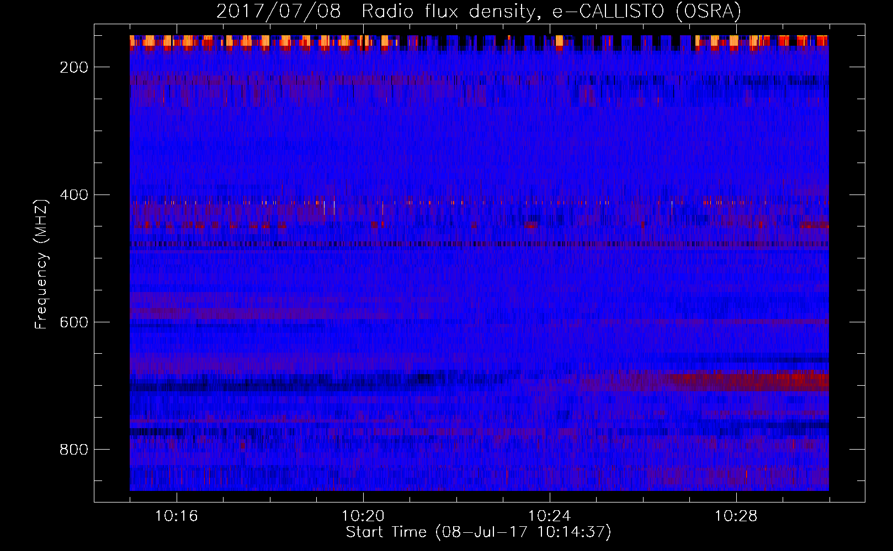Screen dimensions: 893x551
Task: Click the '400' frequency tick label
Action: point(74,195)
